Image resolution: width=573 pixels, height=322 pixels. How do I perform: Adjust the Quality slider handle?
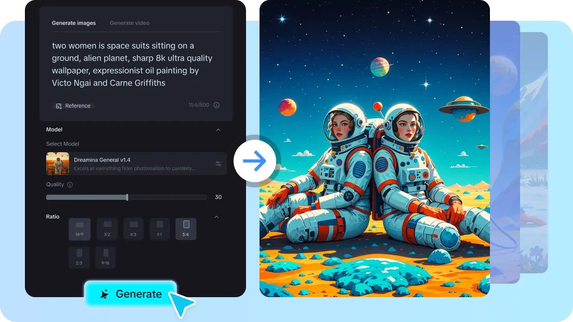127,197
